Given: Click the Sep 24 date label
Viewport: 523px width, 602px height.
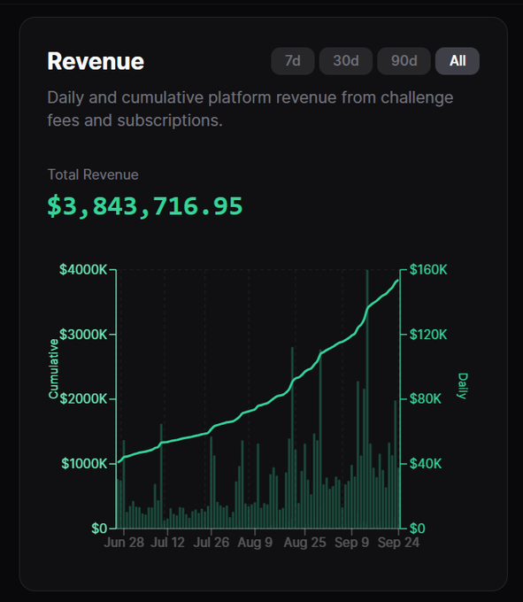Looking at the screenshot, I should click(x=398, y=543).
